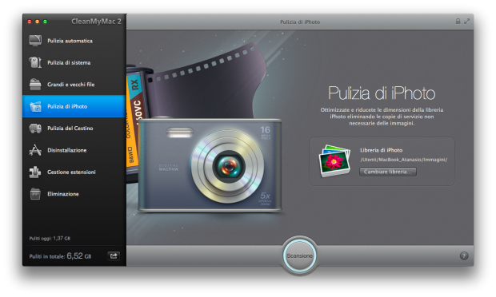This screenshot has width=496, height=297.
Task: Zoom the window with green button
Action: pyautogui.click(x=45, y=22)
